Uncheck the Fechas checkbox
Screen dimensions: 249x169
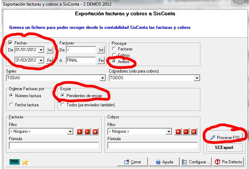10,43
